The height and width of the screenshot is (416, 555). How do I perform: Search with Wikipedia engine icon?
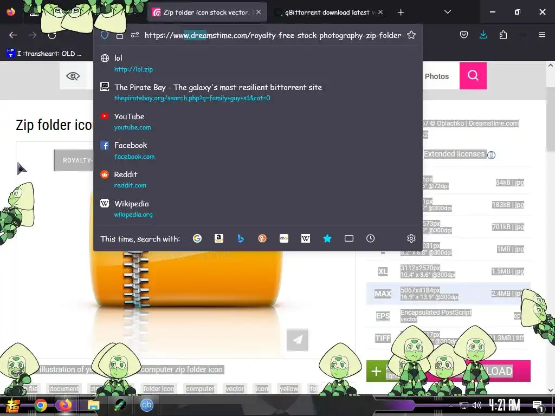click(306, 238)
